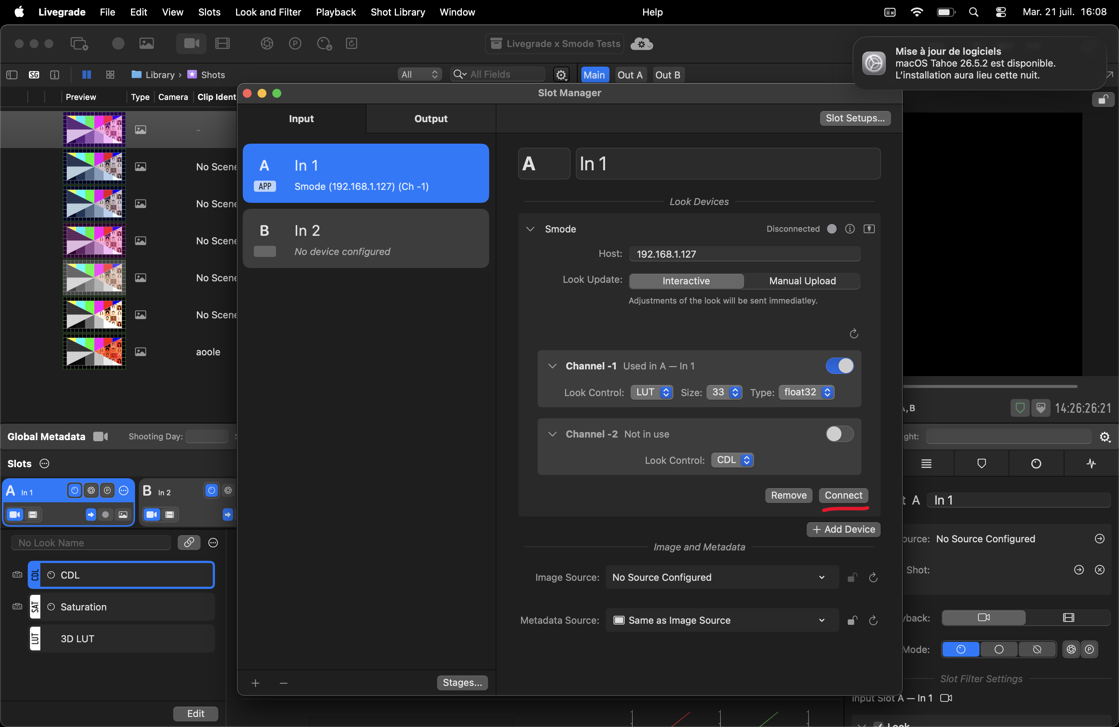The image size is (1119, 727).
Task: Click the Image Source refresh icon
Action: point(873,577)
